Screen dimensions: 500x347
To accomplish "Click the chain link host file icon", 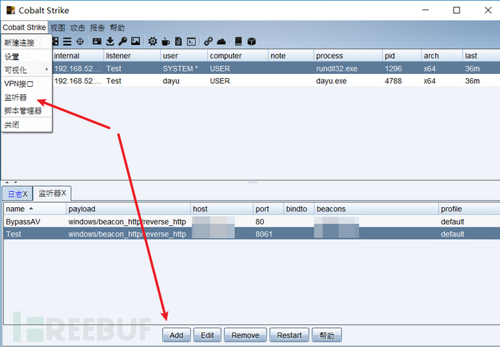I will point(209,41).
